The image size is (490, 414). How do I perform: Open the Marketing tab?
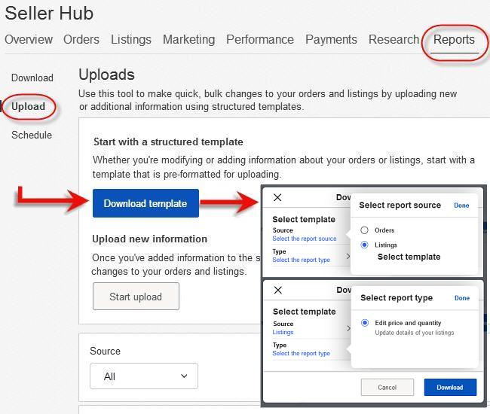click(188, 40)
